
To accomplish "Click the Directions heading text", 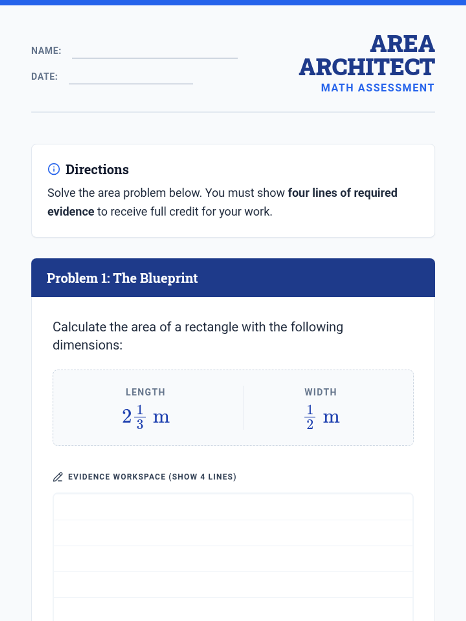I will pyautogui.click(x=97, y=170).
